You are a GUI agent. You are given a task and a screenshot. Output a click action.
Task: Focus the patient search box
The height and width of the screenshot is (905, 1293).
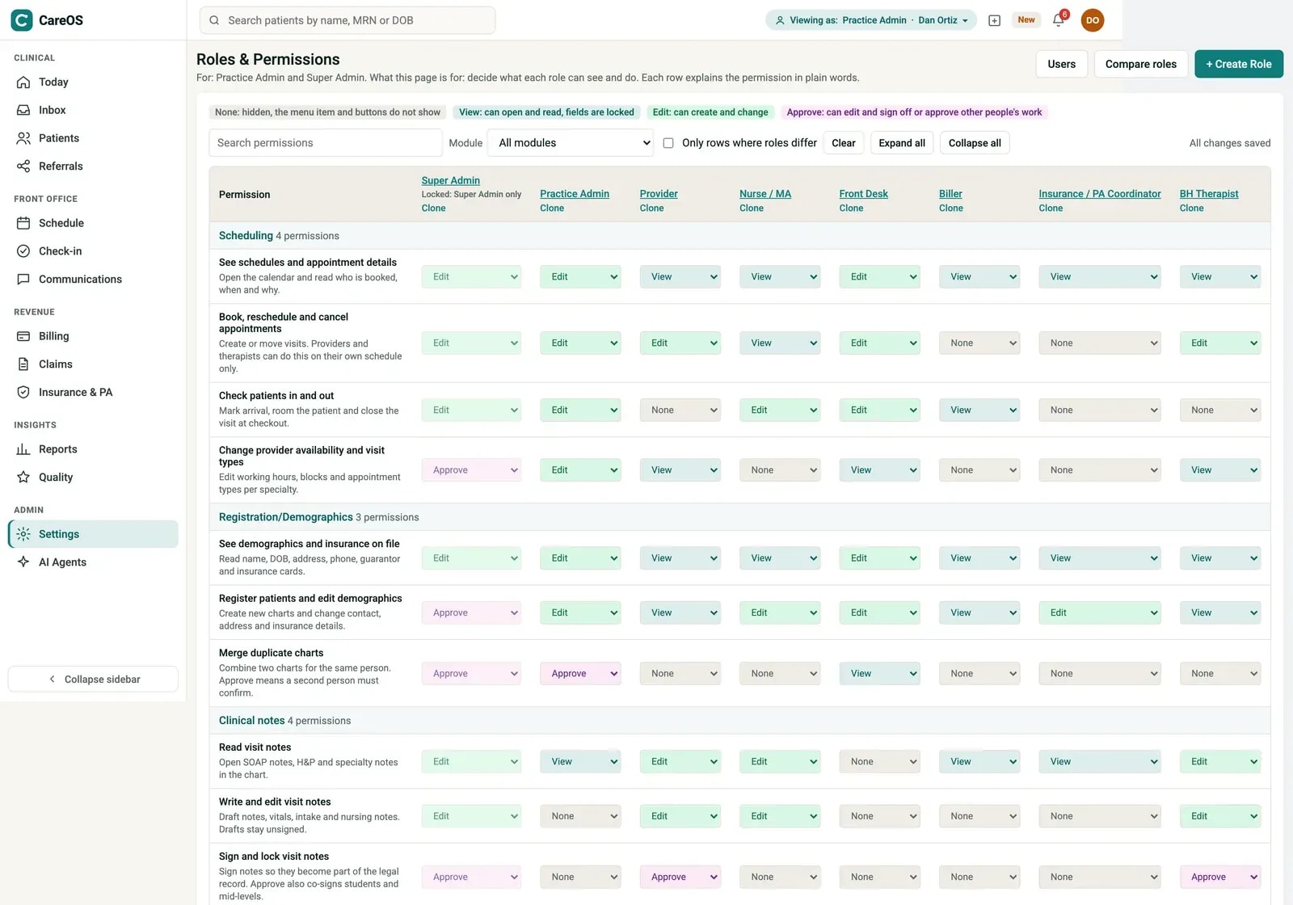(x=347, y=20)
